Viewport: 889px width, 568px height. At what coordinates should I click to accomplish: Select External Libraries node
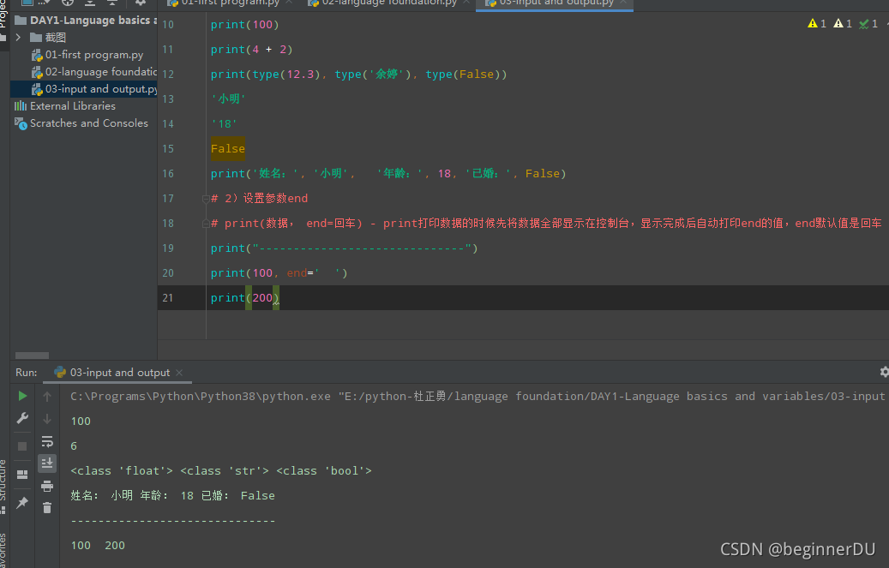point(73,106)
